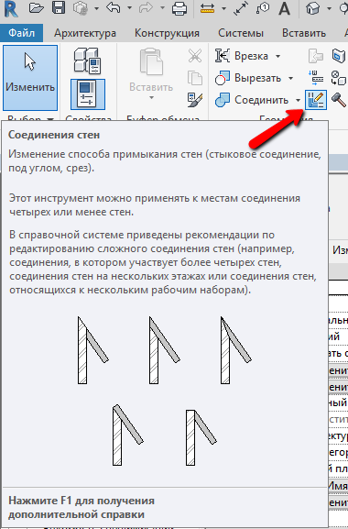The height and width of the screenshot is (529, 348).
Task: Open Type Properties cubes icon
Action: click(88, 61)
